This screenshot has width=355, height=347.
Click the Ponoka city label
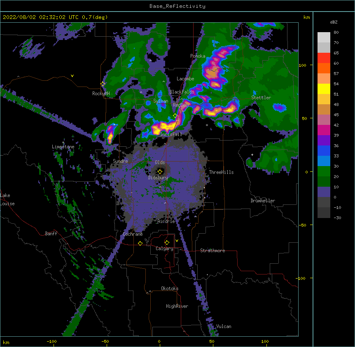tap(198, 56)
